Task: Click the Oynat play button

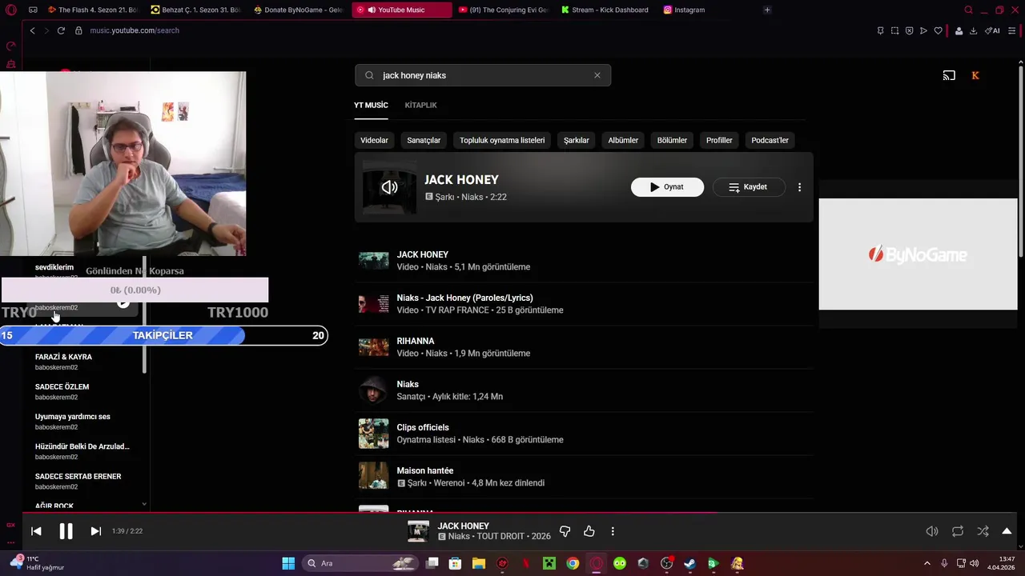Action: [x=667, y=187]
